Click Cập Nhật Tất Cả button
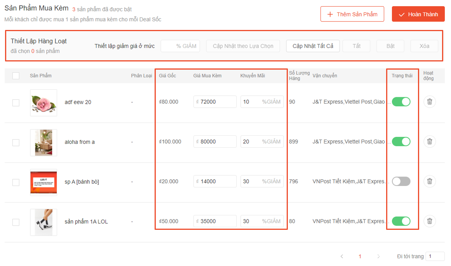Viewport: 451px width, 266px height. [x=313, y=46]
